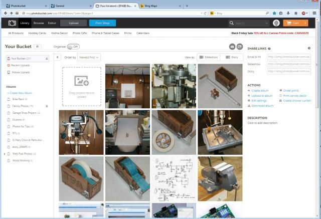Switch to the Bing Maps browser tab
This screenshot has height=219, width=321.
(160, 6)
